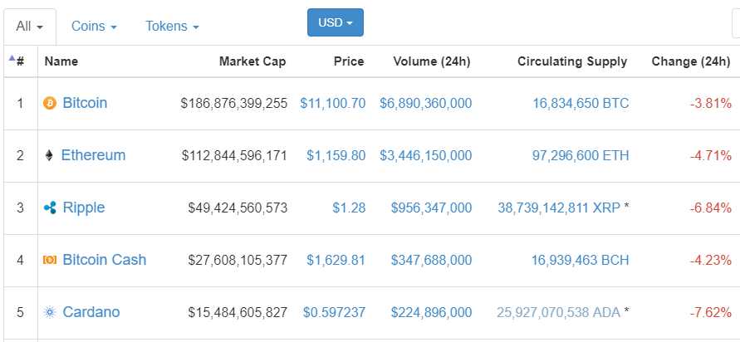
Task: Open the All filter dropdown tab
Action: 28,27
